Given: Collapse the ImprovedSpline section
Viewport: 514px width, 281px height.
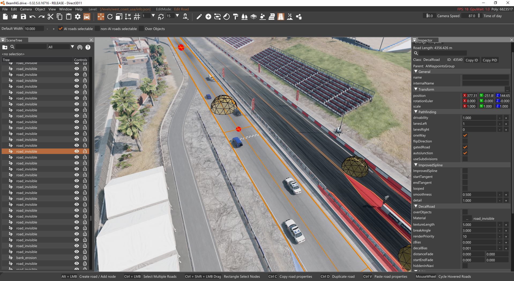Looking at the screenshot, I should click(416, 165).
